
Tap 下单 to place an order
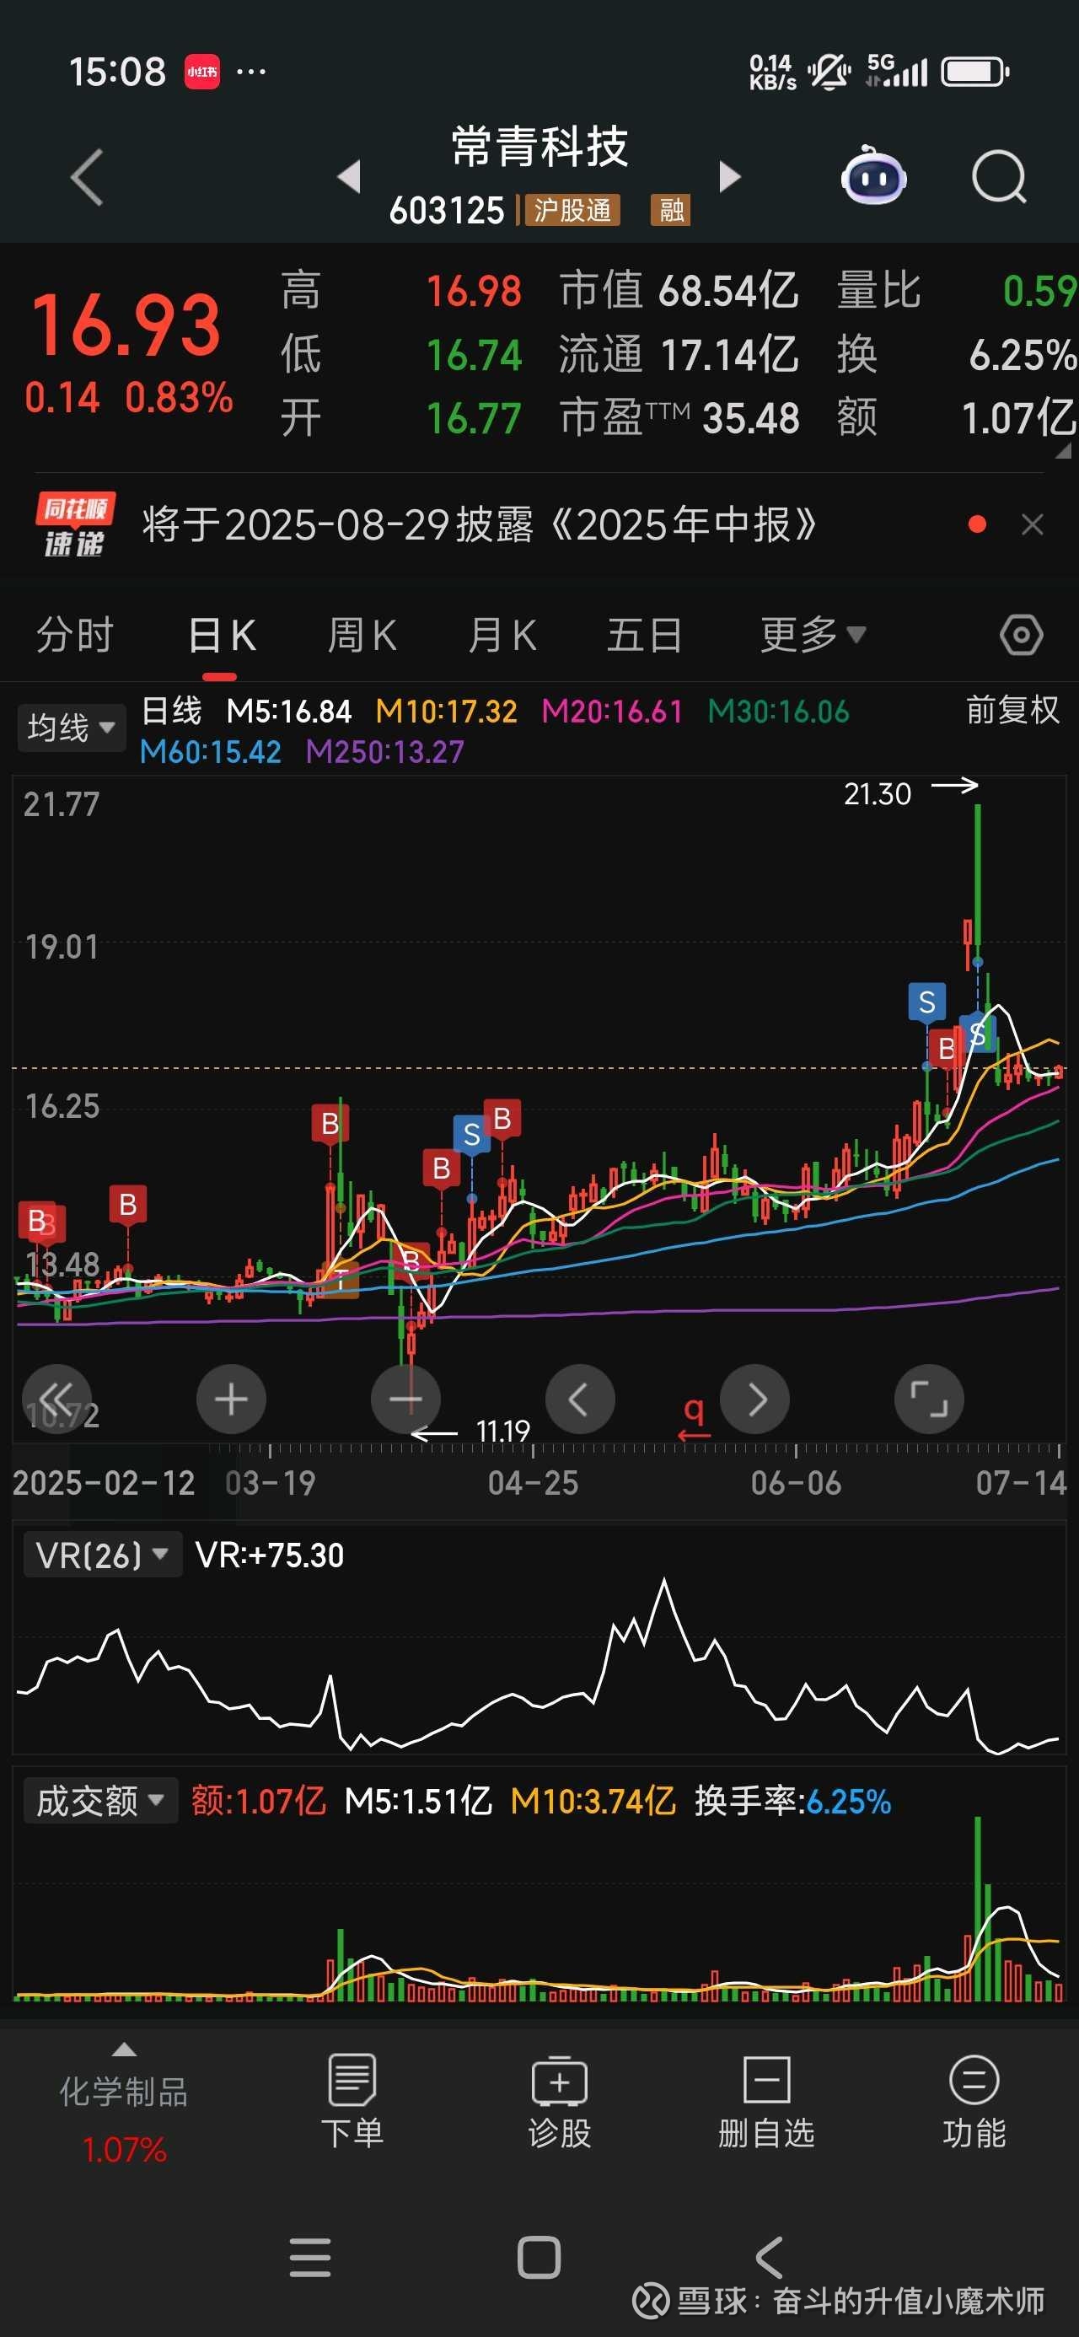tap(352, 2102)
